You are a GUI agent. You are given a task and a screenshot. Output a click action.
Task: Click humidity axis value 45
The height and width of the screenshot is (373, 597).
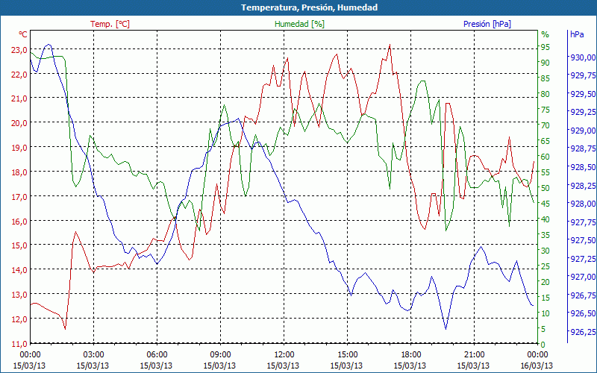click(546, 204)
